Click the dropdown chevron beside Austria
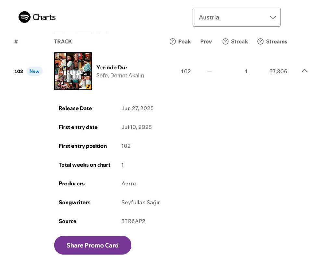Viewport: 325px width, 263px height. coord(273,18)
